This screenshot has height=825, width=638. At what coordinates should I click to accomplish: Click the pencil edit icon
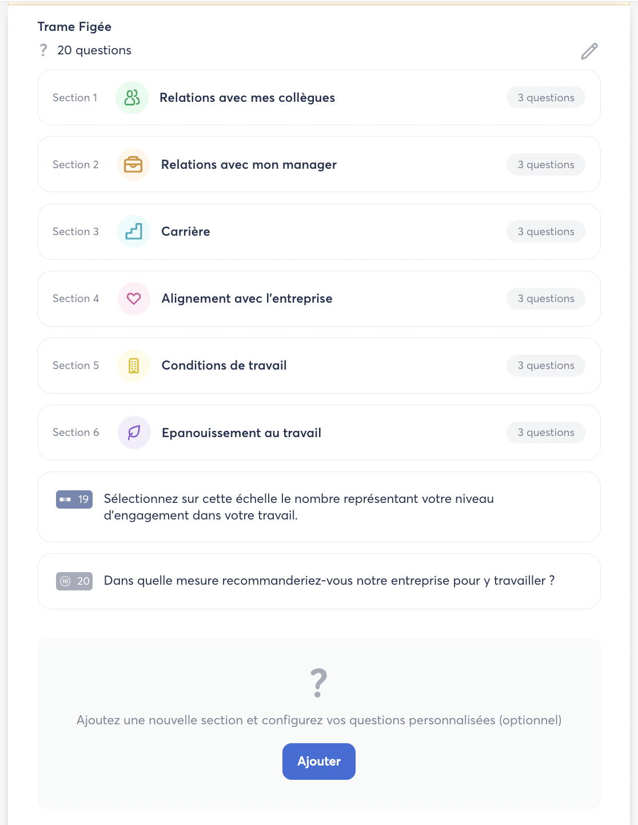589,51
